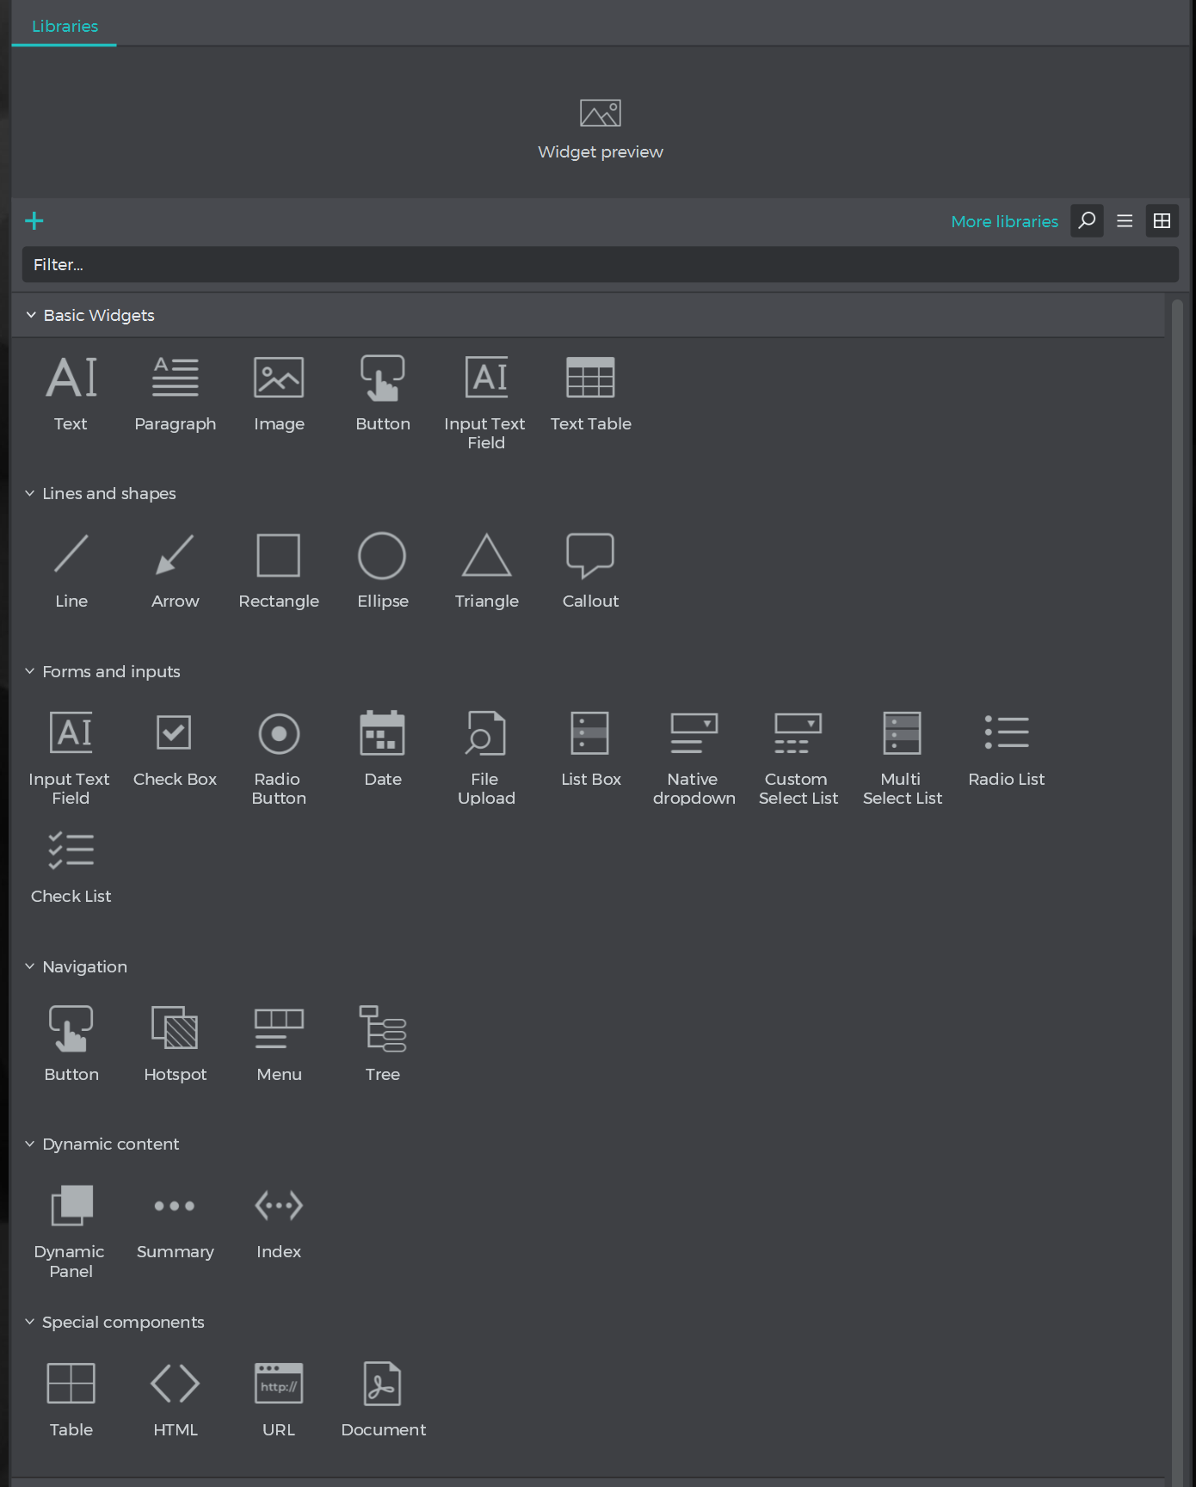The height and width of the screenshot is (1487, 1196).
Task: Pick the Tree navigation widget
Action: [x=383, y=1028]
